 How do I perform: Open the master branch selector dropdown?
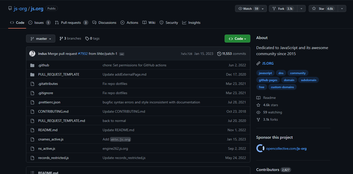pyautogui.click(x=41, y=39)
